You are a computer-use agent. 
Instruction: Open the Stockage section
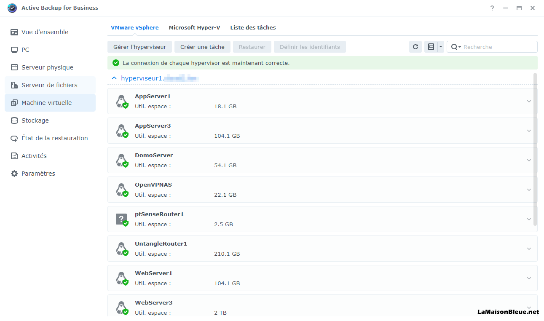point(50,120)
